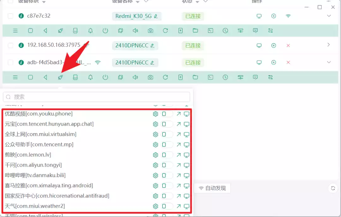Click clock icon in adb-f4d5bad3 toolbar

(x=225, y=77)
